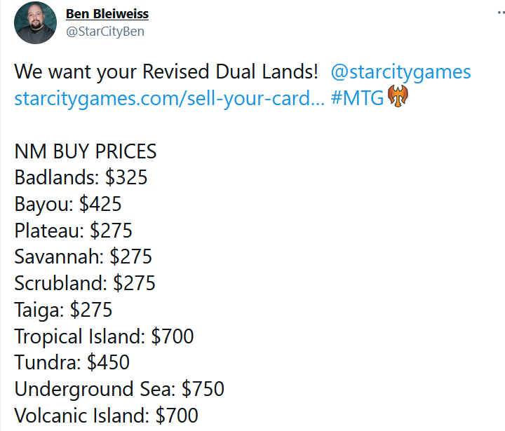Select the Savannah: $275 line

tap(83, 257)
